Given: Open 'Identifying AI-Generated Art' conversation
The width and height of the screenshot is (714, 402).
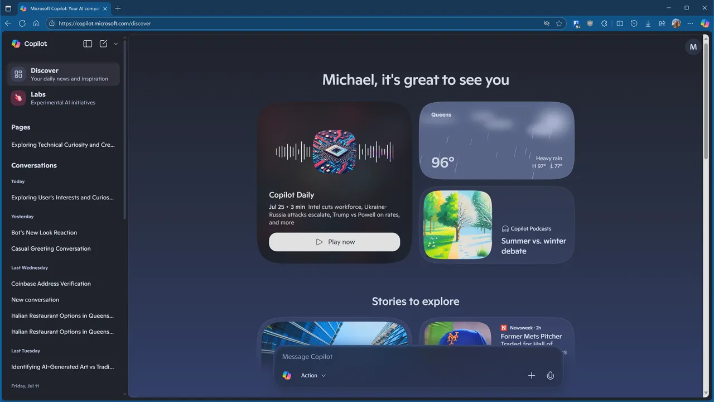Looking at the screenshot, I should coord(63,367).
